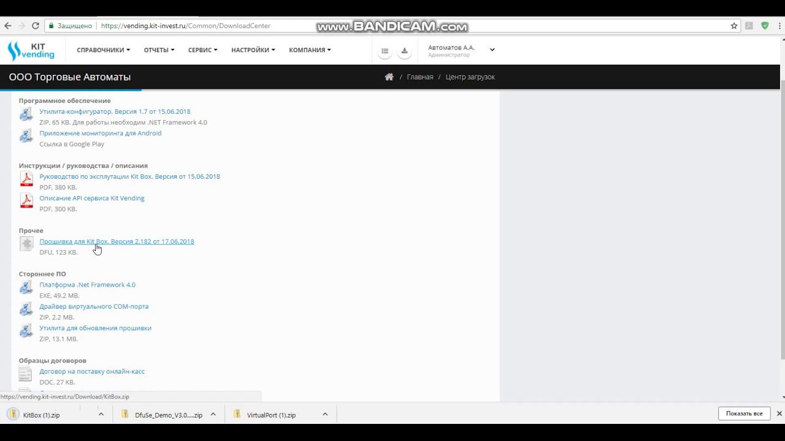Screen dimensions: 785x441
Task: Click Показать все downloads button
Action: click(x=744, y=413)
